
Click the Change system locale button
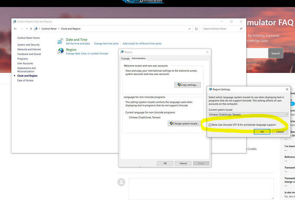pyautogui.click(x=184, y=123)
